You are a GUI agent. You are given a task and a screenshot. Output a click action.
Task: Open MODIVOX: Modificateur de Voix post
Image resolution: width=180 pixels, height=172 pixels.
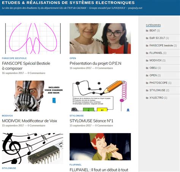click(x=30, y=121)
